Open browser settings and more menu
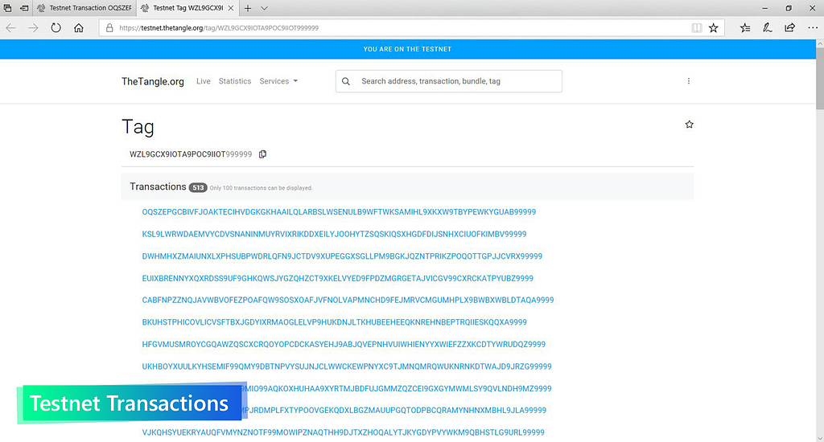Screen dimensions: 824x442 coord(813,28)
